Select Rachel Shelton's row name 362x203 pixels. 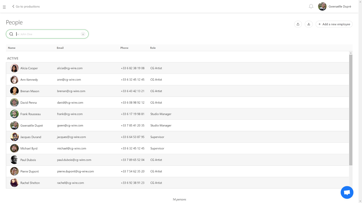[30, 183]
